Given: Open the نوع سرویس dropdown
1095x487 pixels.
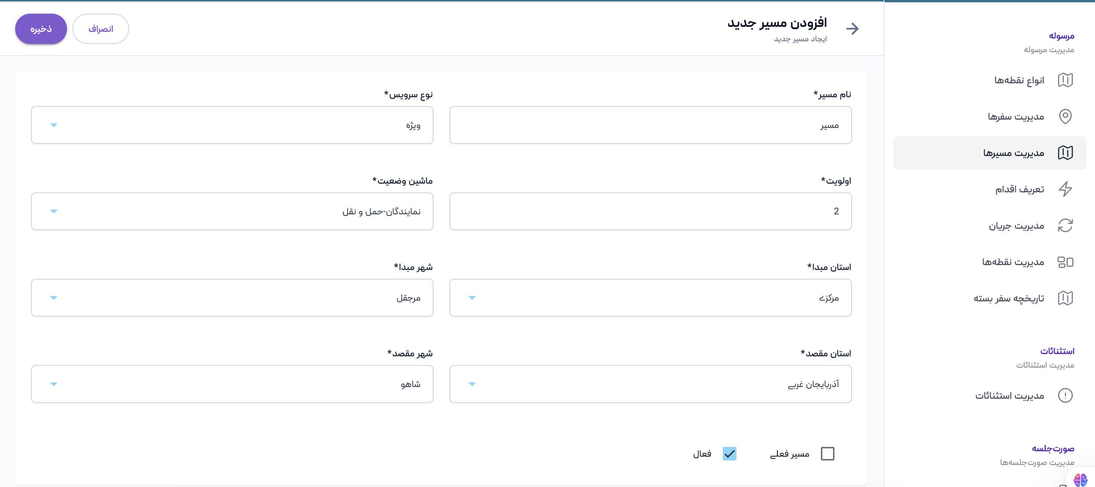Looking at the screenshot, I should [232, 125].
